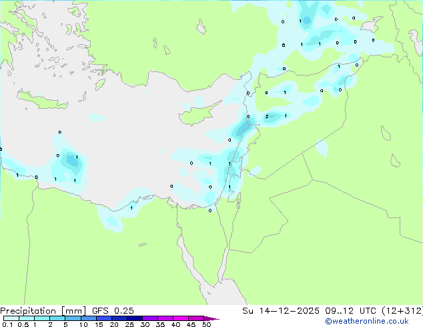
Task: Click the "15" legend scale label
Action: 99,324
